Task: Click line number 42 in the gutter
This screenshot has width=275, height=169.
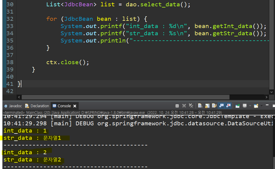Action: 10,91
